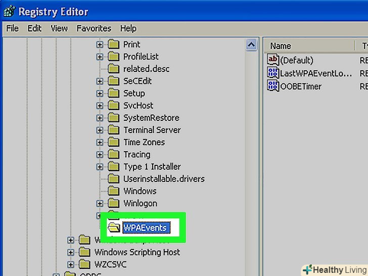368x276 pixels.
Task: Select the LastWPAEventLo... value name
Action: click(316, 73)
